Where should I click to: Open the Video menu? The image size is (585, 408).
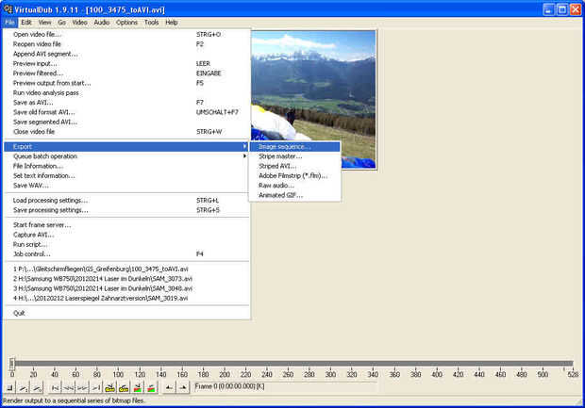click(x=79, y=23)
